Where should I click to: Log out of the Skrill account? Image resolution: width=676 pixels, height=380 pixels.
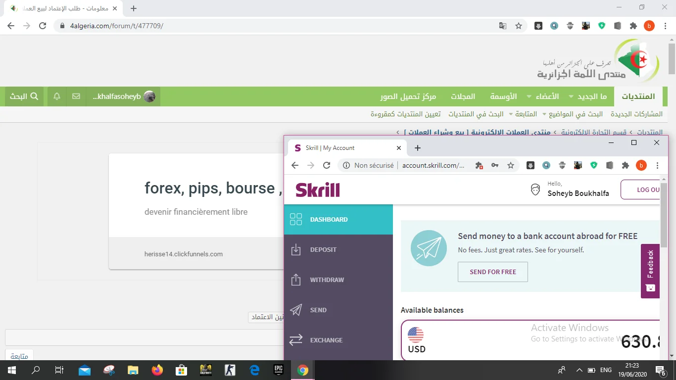tap(643, 190)
